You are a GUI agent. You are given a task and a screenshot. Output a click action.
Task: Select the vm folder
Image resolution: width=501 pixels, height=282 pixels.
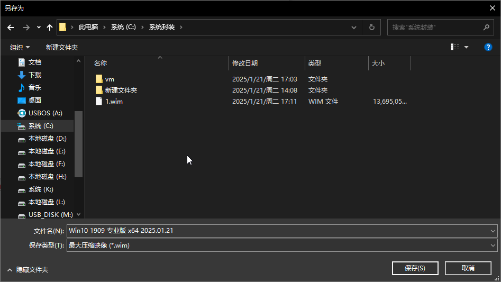(x=110, y=79)
